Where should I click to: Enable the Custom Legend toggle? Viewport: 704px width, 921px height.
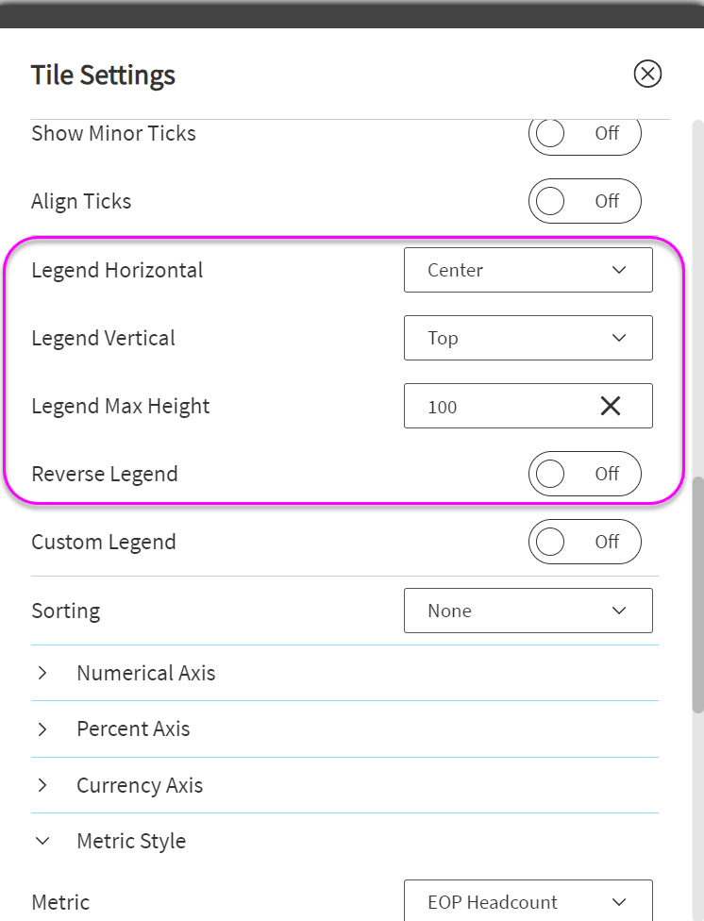[584, 542]
